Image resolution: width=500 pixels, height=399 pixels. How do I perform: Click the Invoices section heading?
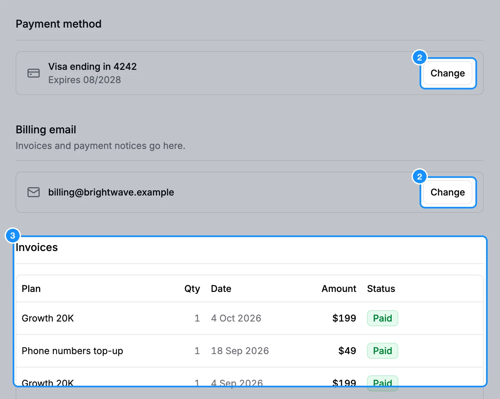(37, 247)
